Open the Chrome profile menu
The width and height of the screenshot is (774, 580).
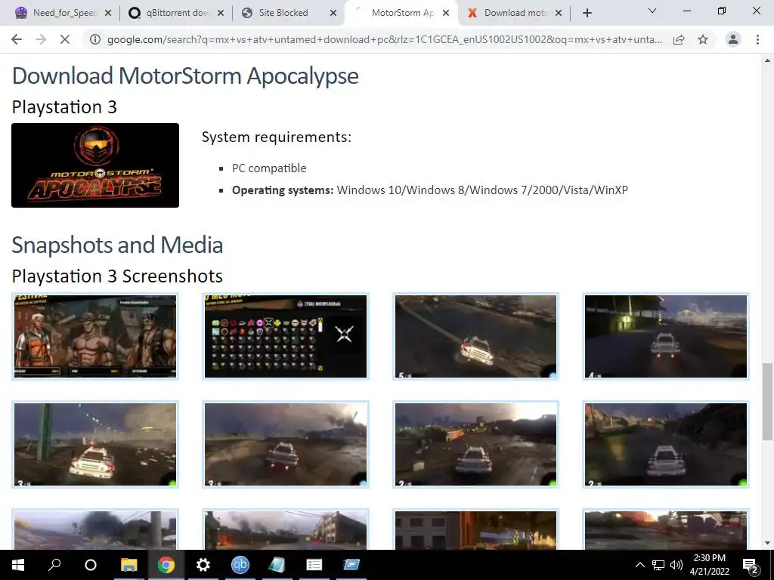[x=733, y=39]
